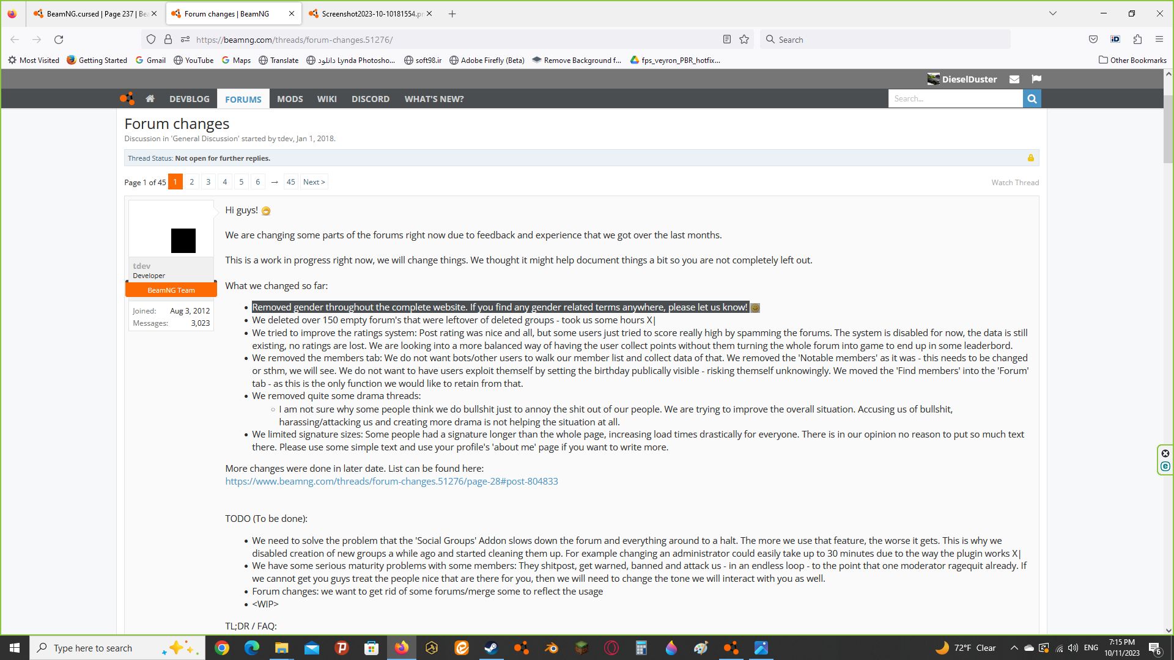Open the Gmail bookmark
The image size is (1174, 660).
tap(150, 60)
